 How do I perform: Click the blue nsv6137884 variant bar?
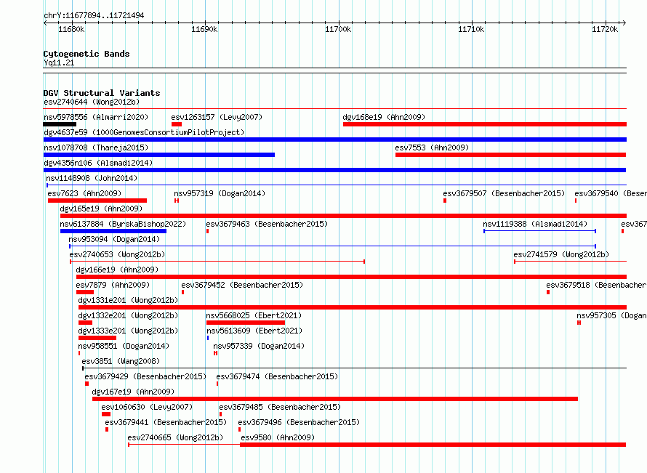pyautogui.click(x=113, y=231)
